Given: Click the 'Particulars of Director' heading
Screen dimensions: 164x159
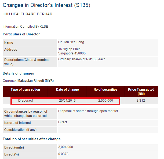Looking at the screenshot, I should (x=21, y=34).
